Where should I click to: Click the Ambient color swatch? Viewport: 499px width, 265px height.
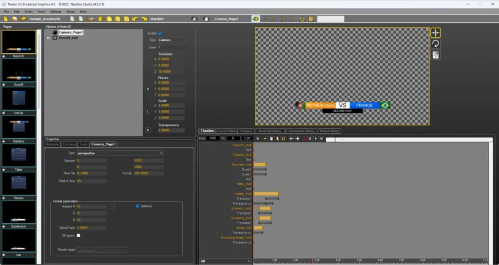(112, 206)
